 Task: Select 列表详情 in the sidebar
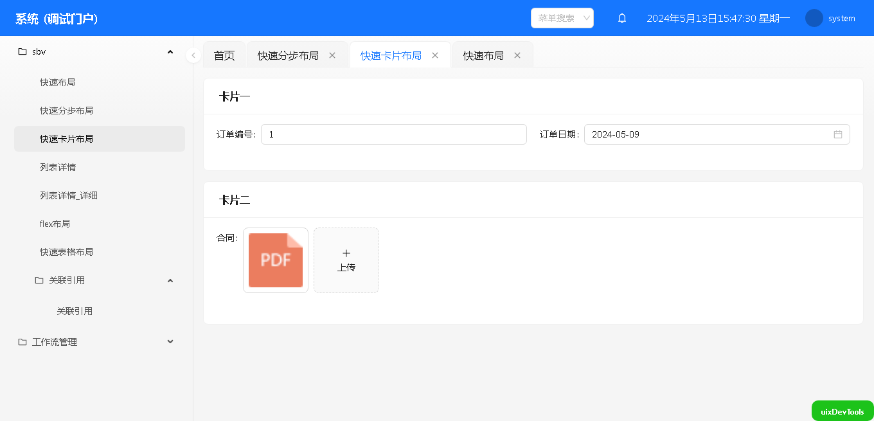pyautogui.click(x=58, y=167)
